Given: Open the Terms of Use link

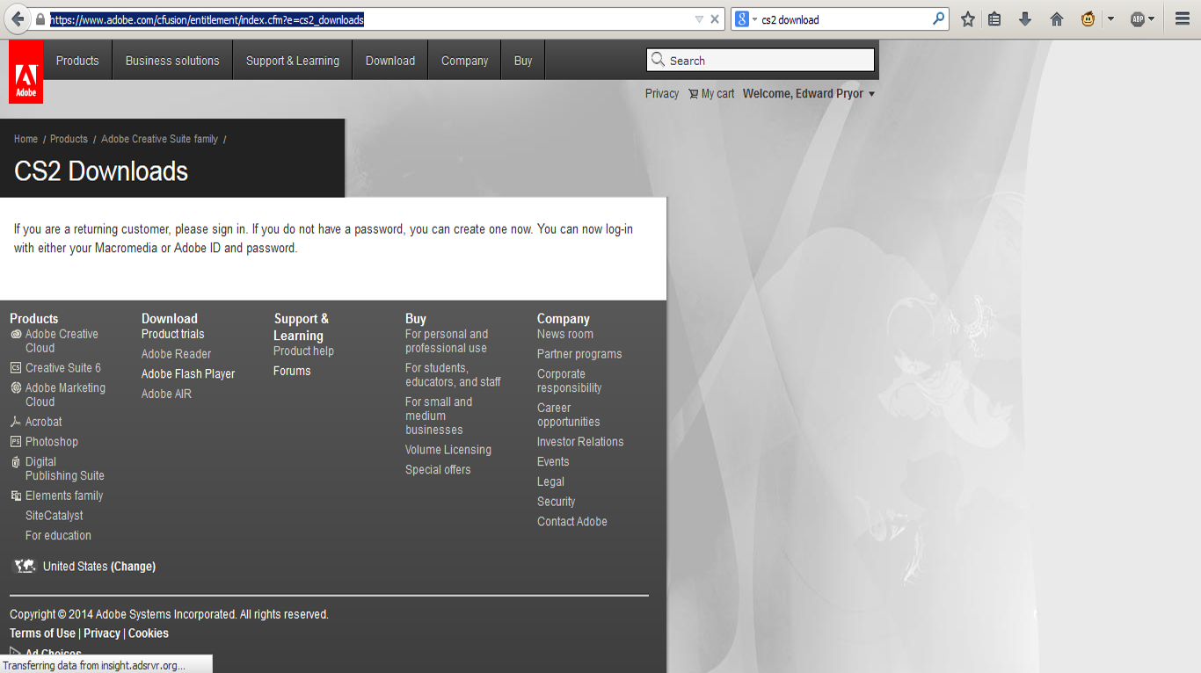Looking at the screenshot, I should [42, 633].
